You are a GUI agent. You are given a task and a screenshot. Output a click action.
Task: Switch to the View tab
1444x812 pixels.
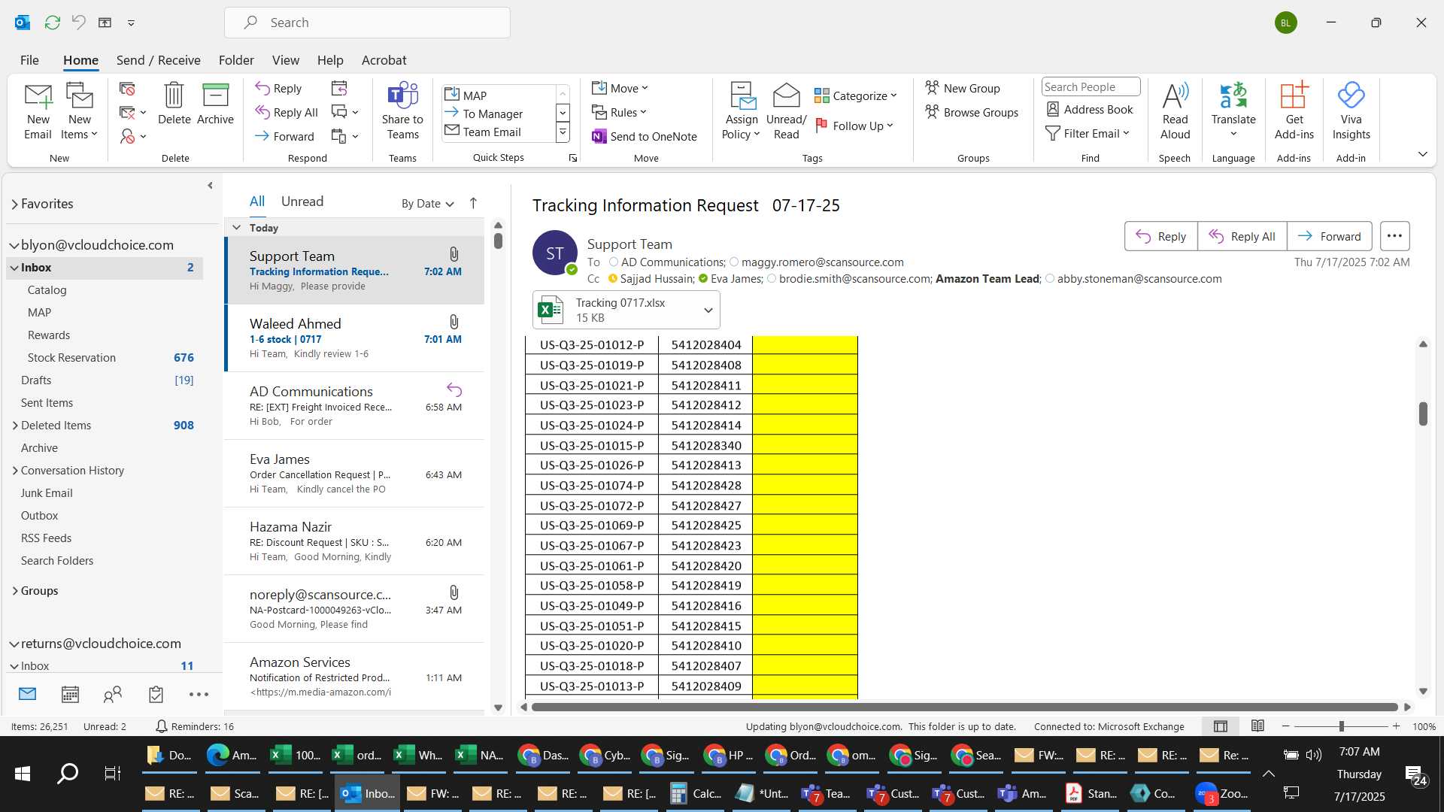285,60
